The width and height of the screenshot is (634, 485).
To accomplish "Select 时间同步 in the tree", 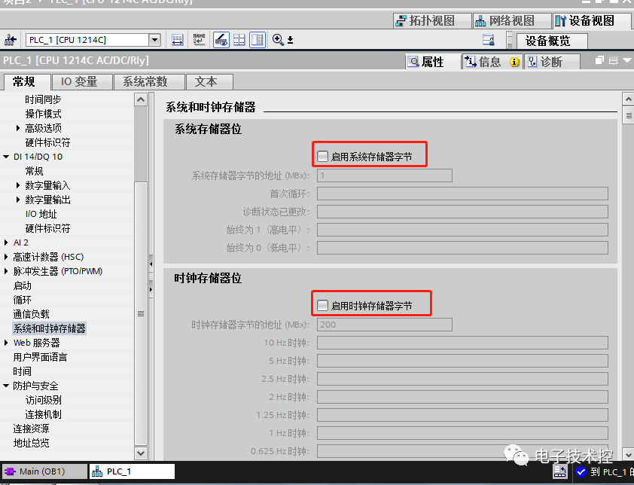I will tap(43, 99).
